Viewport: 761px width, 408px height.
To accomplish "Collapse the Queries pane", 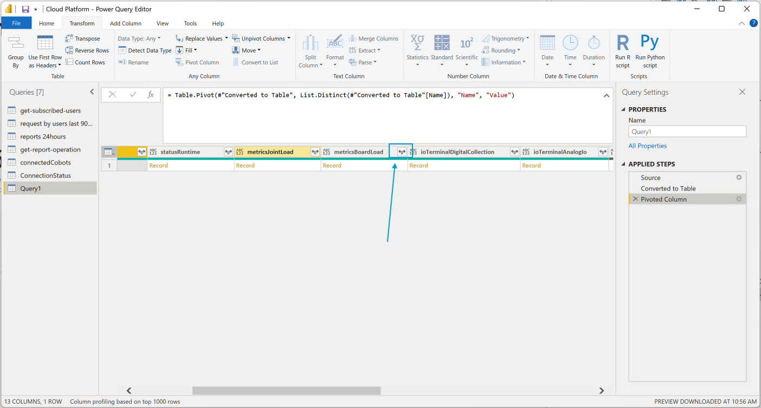I will pos(92,91).
